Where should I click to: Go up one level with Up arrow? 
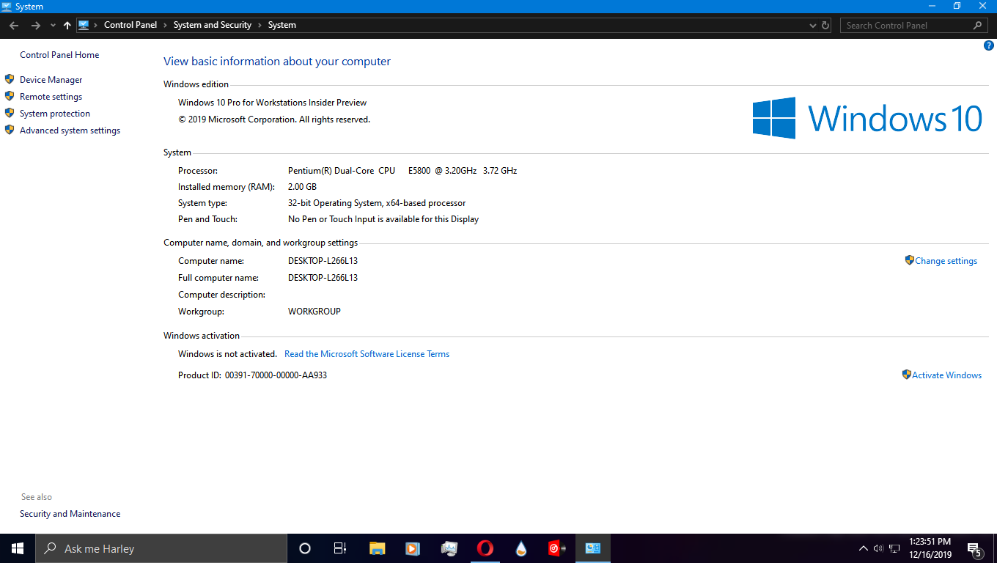(67, 25)
